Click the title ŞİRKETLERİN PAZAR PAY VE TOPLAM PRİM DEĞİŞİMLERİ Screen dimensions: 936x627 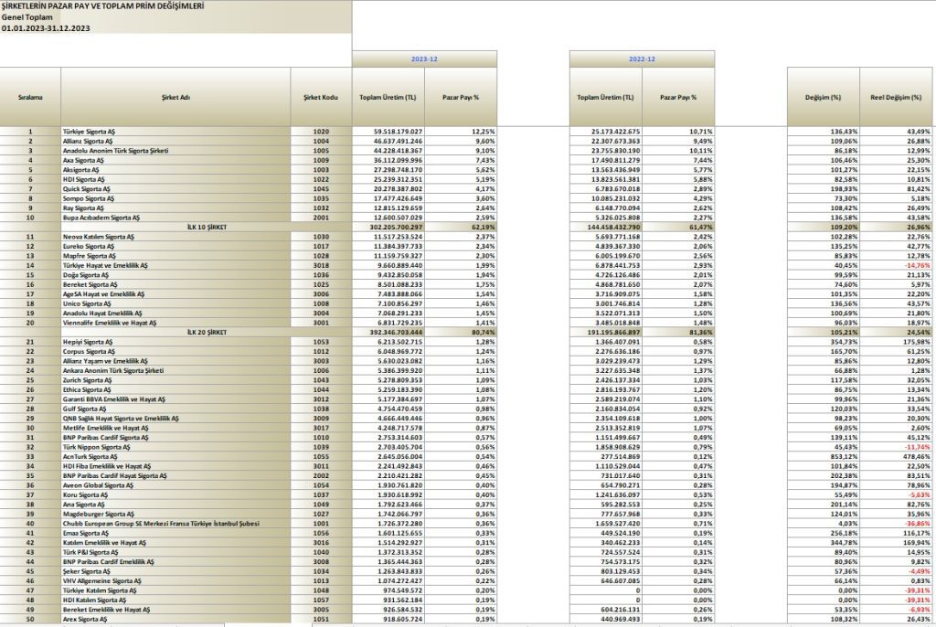pos(102,6)
